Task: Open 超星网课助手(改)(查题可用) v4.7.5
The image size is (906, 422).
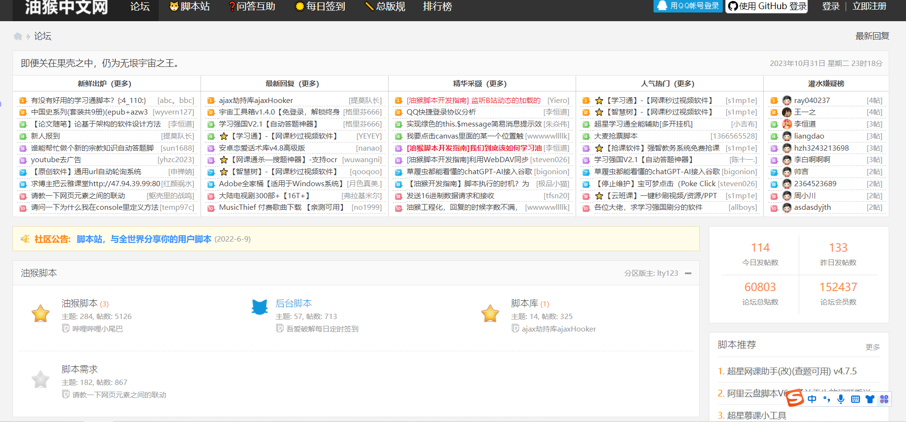Action: coord(792,371)
